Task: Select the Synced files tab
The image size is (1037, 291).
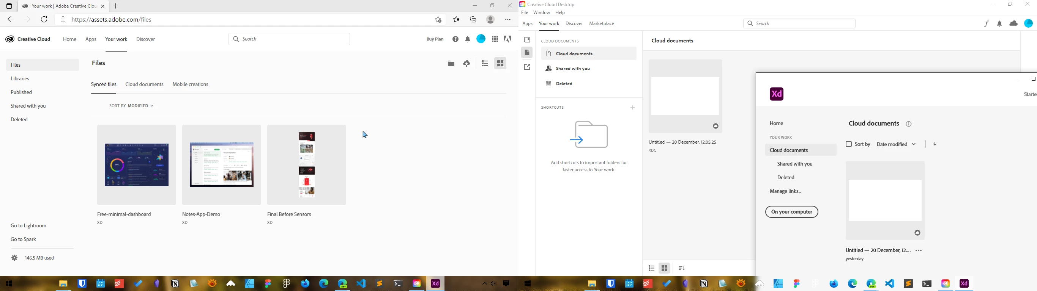Action: [104, 85]
